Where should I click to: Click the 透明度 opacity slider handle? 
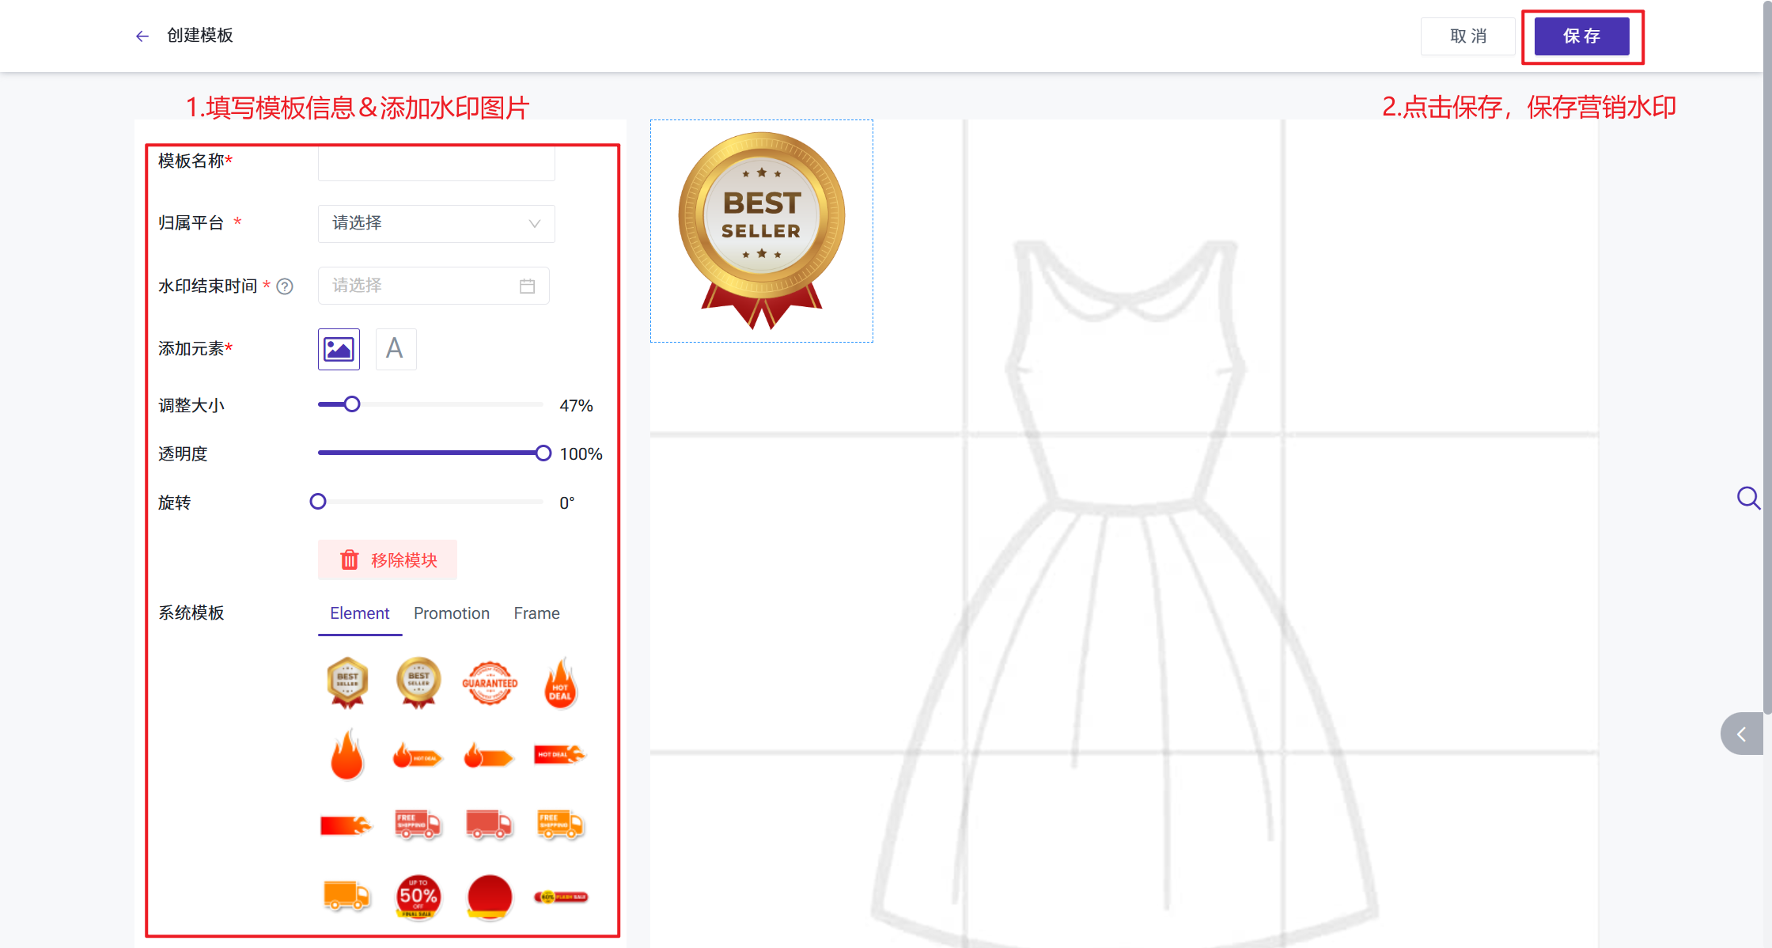[543, 453]
